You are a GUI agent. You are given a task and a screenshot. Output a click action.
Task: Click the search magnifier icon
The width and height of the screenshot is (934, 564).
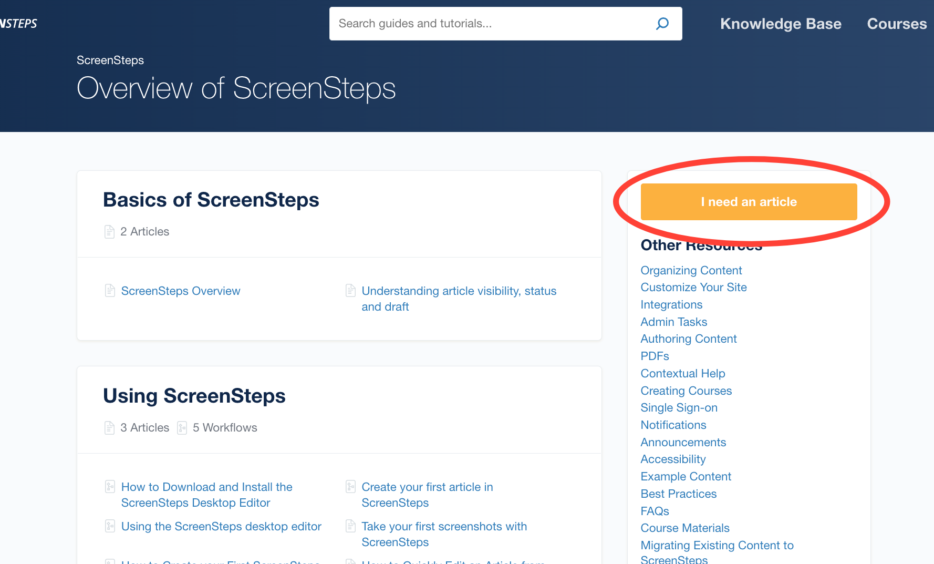coord(662,24)
